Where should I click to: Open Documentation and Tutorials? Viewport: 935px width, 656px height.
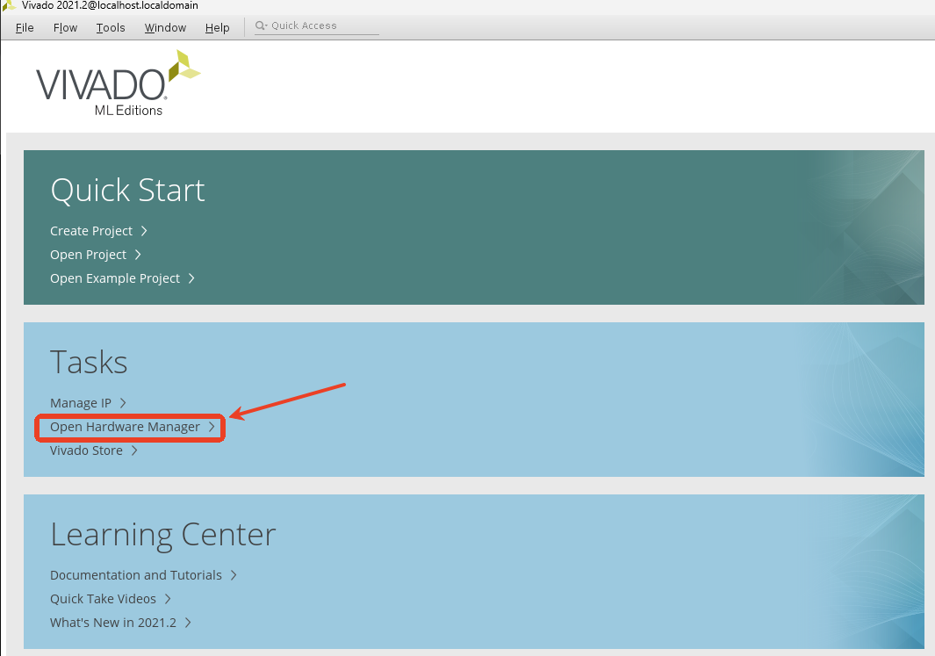(136, 575)
